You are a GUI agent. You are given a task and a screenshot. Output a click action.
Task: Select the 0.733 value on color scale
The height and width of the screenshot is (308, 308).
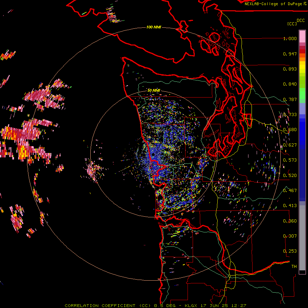290,115
